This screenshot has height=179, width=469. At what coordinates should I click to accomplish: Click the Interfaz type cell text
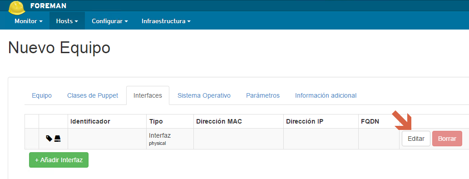[x=160, y=135]
